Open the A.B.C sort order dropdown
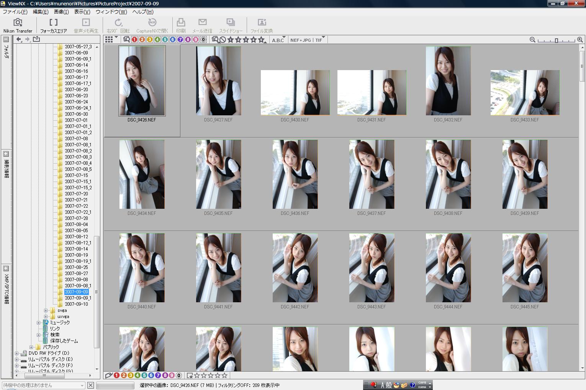 [279, 40]
